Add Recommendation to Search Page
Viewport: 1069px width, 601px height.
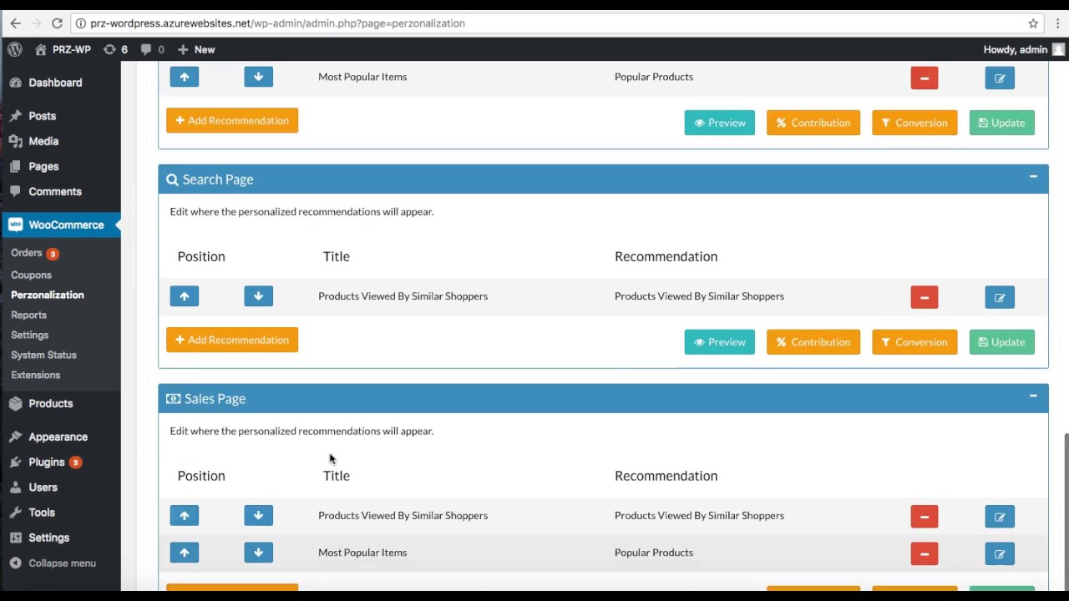click(x=232, y=340)
